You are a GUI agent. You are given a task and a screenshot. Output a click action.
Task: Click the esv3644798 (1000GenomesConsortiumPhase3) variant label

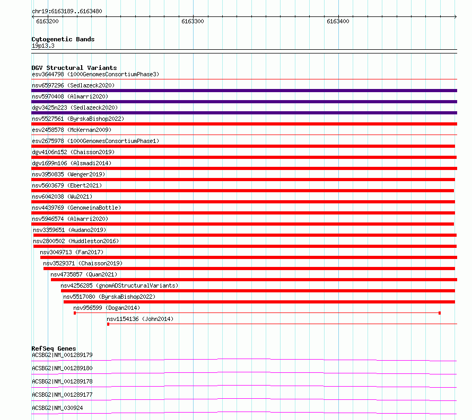coord(95,74)
